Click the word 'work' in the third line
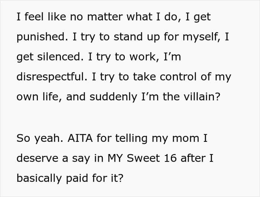This screenshot has height=197, width=260. point(143,57)
